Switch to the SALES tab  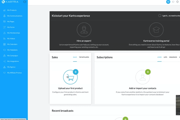[75, 57]
